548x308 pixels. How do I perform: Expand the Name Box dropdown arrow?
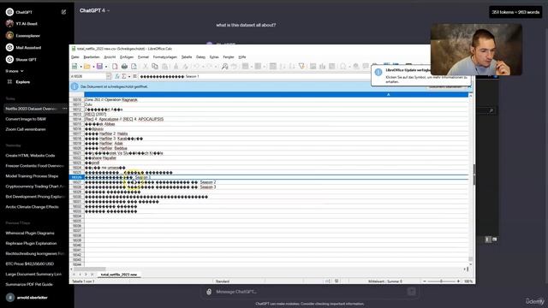[x=109, y=76]
